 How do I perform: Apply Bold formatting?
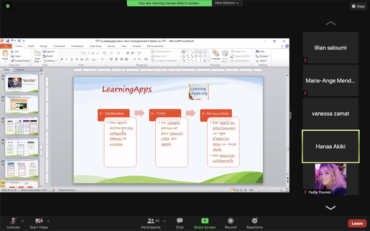click(62, 59)
